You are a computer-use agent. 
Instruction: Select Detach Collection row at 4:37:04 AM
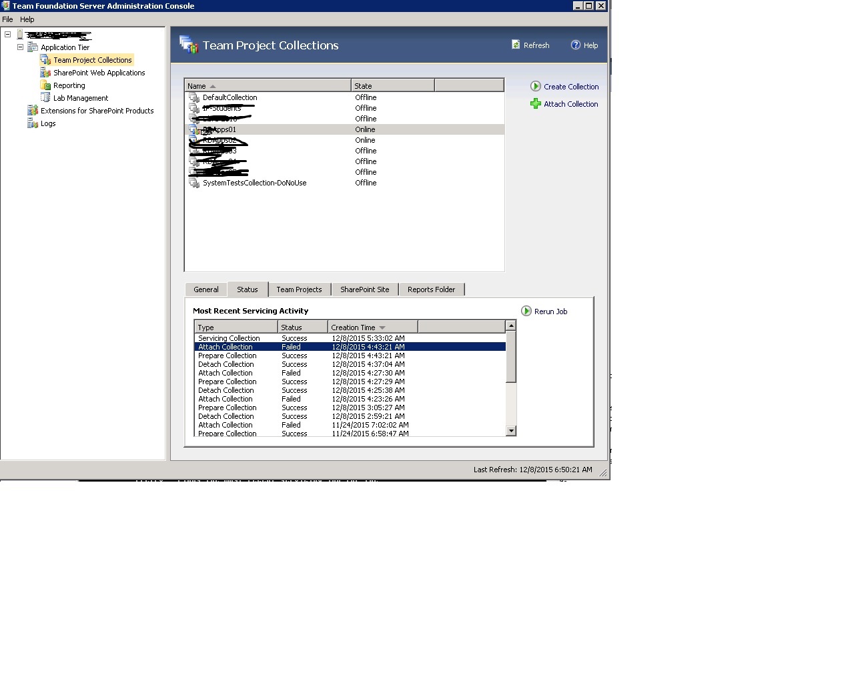pyautogui.click(x=350, y=364)
